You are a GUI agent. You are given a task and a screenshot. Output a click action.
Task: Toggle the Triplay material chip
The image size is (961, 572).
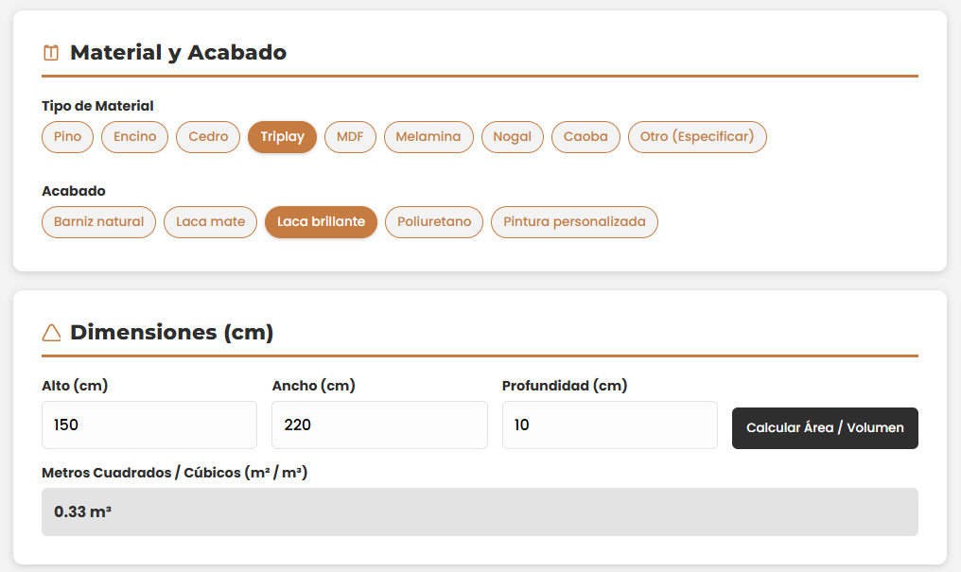[282, 137]
